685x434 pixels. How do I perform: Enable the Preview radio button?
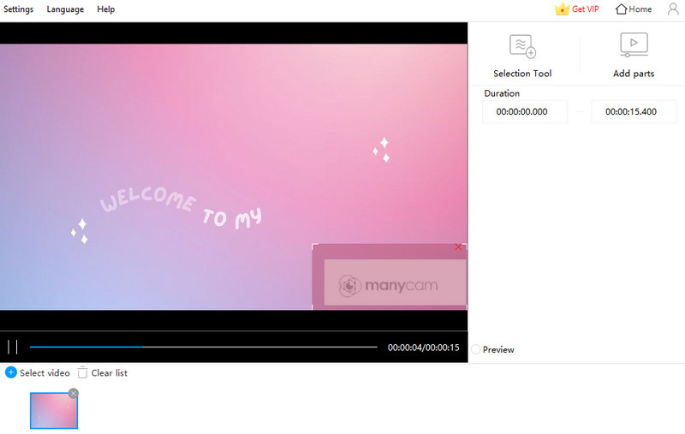pyautogui.click(x=476, y=350)
